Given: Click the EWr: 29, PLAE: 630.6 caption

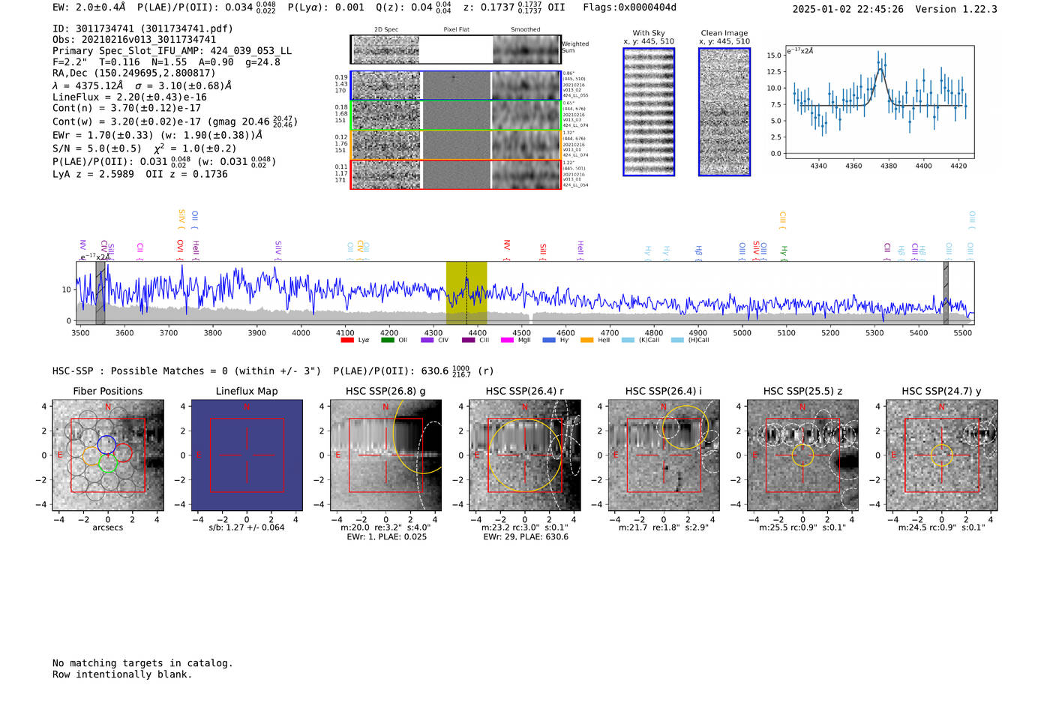Looking at the screenshot, I should coord(525,537).
